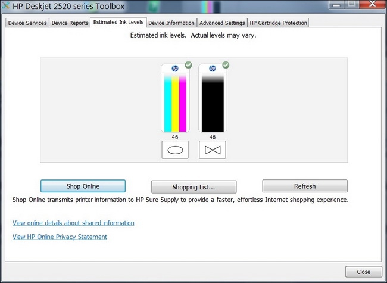This screenshot has height=283, width=387.
Task: Click the yellow ink level bar
Action: coord(175,103)
